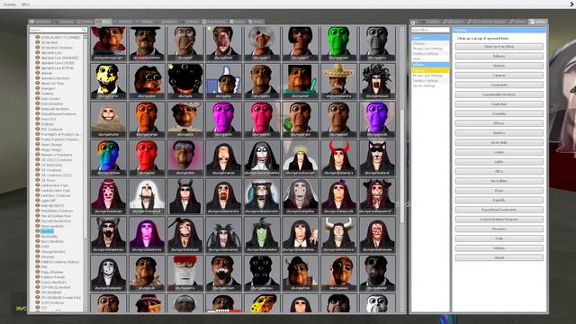Click the NPCs cleanup button
576x324 pixels.
[499, 171]
